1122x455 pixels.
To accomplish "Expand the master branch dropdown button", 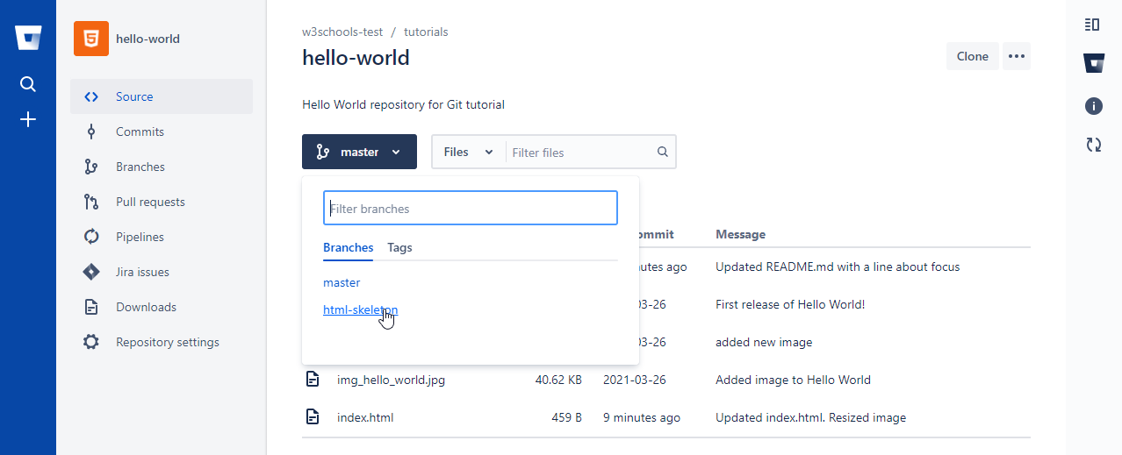I will (x=359, y=152).
